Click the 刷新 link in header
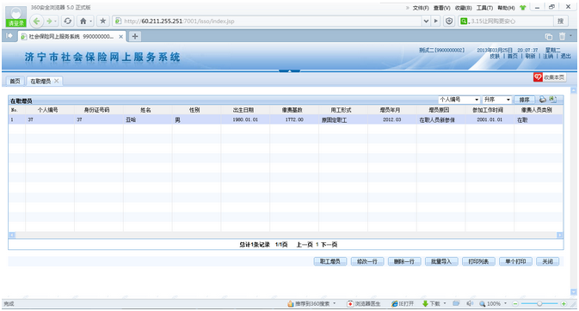Viewport: 579px width, 311px height. coord(530,56)
